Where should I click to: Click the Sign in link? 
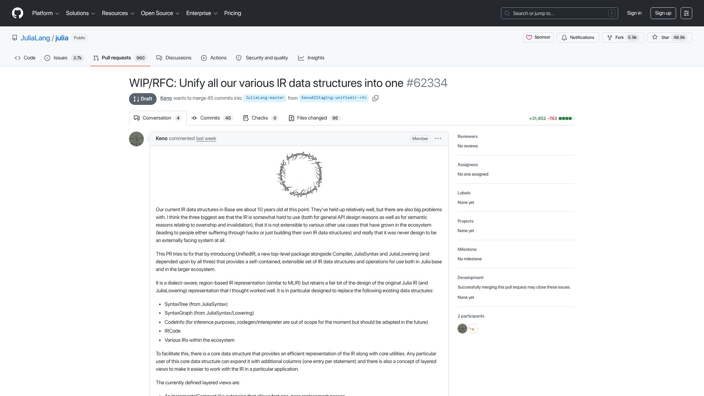tap(634, 13)
